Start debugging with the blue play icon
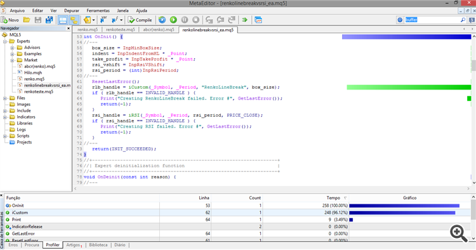The width and height of the screenshot is (476, 250). (162, 20)
